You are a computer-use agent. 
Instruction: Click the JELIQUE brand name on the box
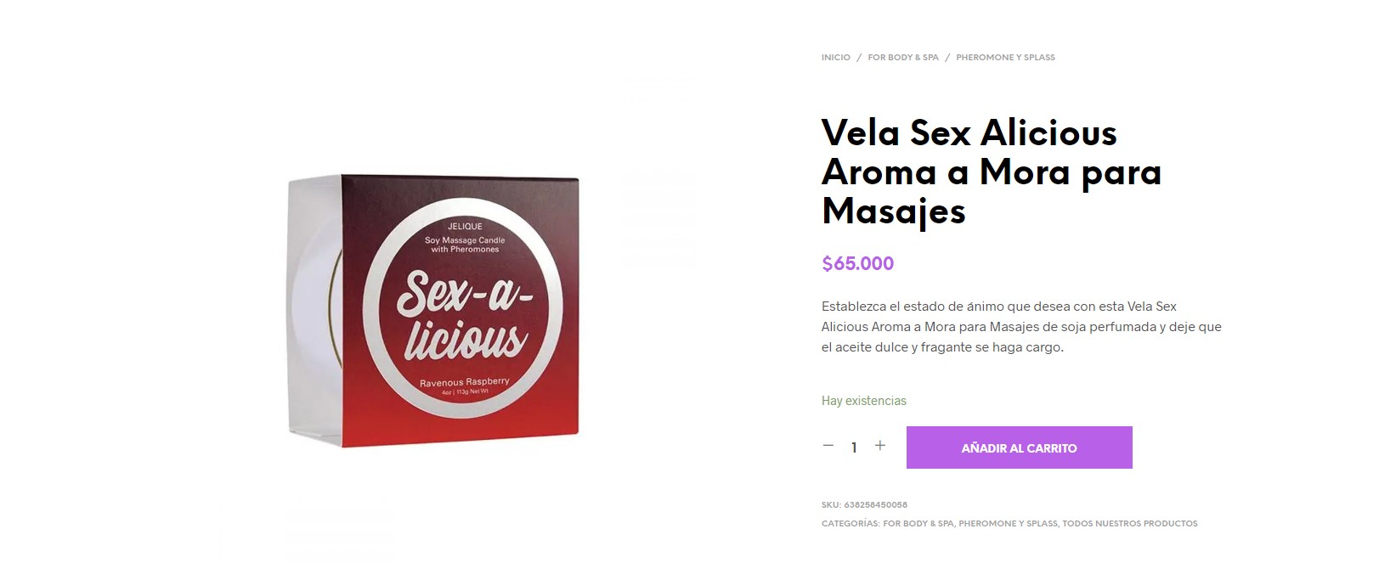tap(465, 227)
